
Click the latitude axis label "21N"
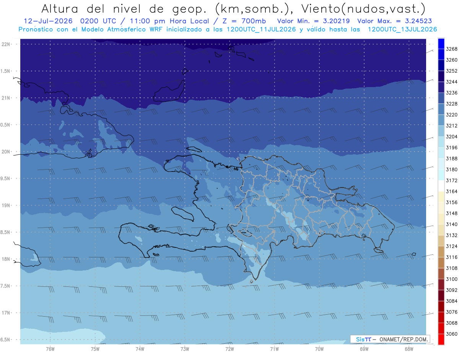click(x=6, y=98)
